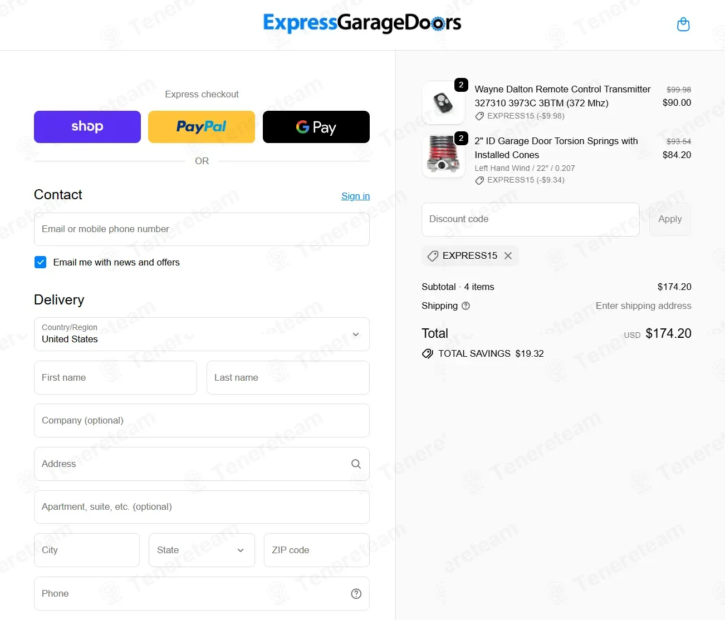The width and height of the screenshot is (725, 620).
Task: Click the phone field help icon
Action: pos(356,594)
